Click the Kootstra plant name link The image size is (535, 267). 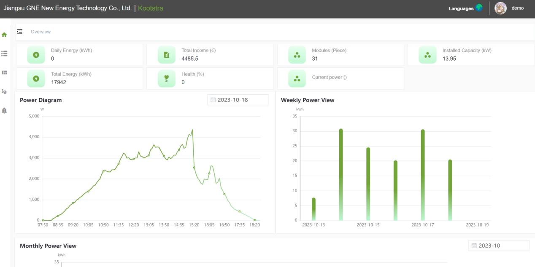[150, 8]
